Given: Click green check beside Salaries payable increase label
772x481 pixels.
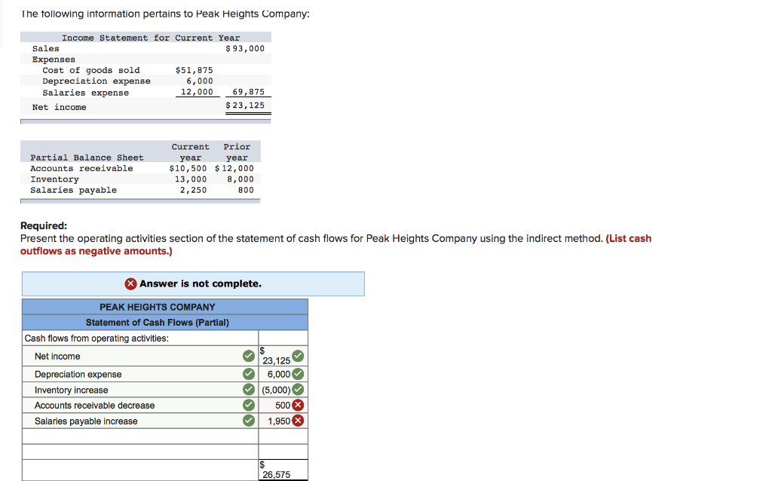Looking at the screenshot, I should click(249, 421).
